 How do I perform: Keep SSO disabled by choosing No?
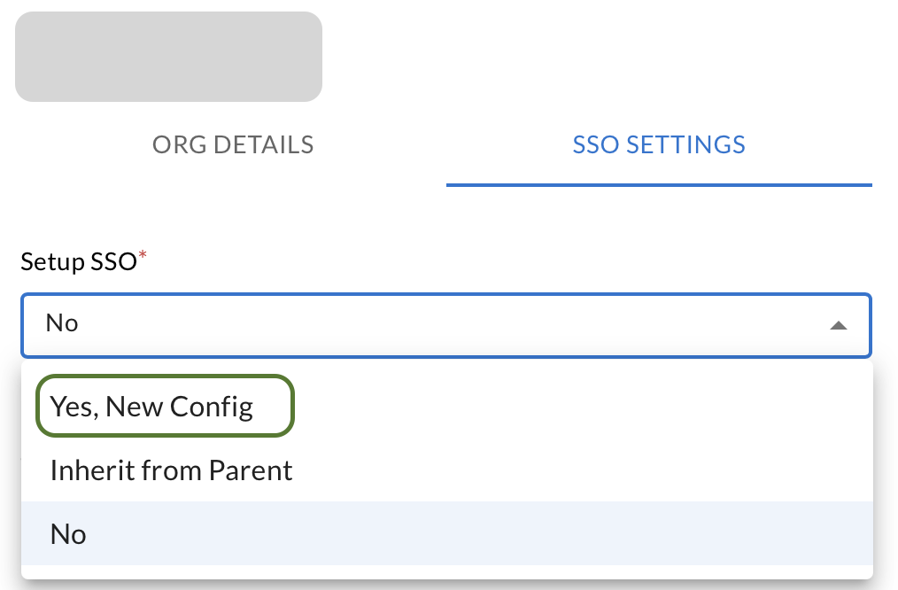click(69, 534)
